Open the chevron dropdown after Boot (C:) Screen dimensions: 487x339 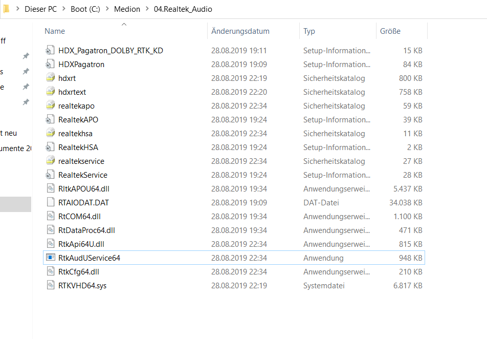pos(108,9)
